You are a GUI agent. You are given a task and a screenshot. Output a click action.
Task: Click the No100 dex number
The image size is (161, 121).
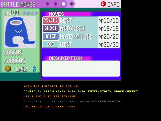[x=11, y=13]
